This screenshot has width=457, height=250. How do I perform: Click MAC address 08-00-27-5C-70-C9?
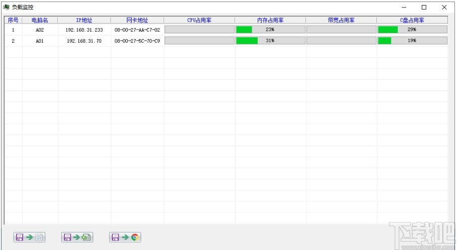click(137, 41)
